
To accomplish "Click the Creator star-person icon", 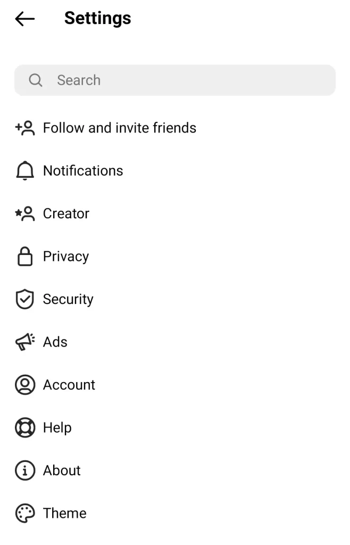I will point(25,213).
